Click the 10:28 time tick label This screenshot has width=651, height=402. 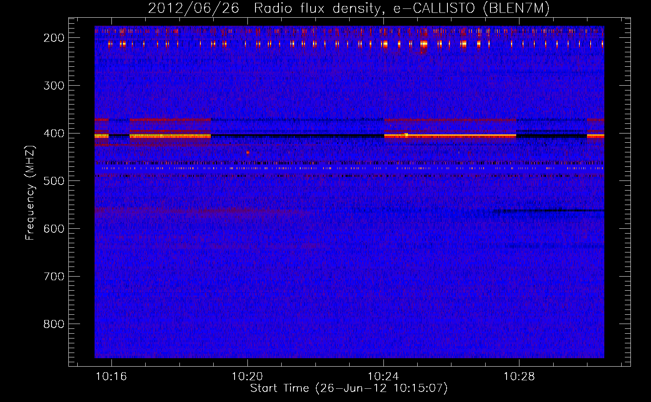pyautogui.click(x=519, y=376)
